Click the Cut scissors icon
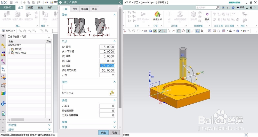Image resolution: width=258 pixels, height=137 pixels. pyautogui.click(x=24, y=3)
